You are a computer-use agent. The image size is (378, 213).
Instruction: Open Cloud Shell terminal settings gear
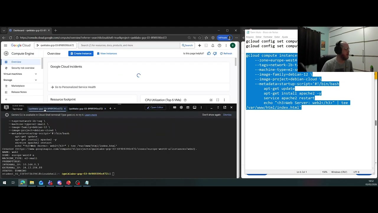tap(181, 107)
